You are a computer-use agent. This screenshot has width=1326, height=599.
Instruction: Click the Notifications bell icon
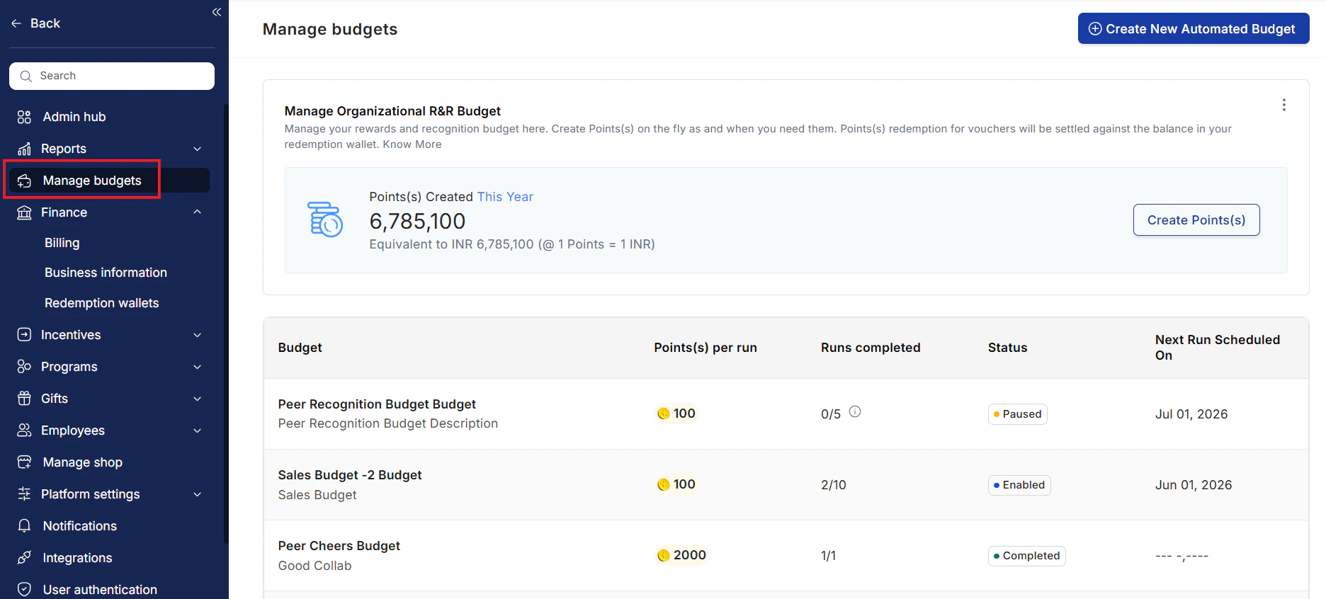click(24, 526)
